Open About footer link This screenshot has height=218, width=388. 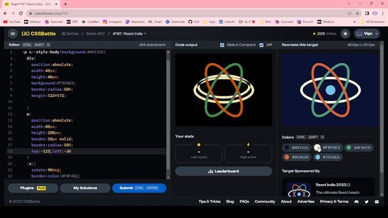coord(286,202)
